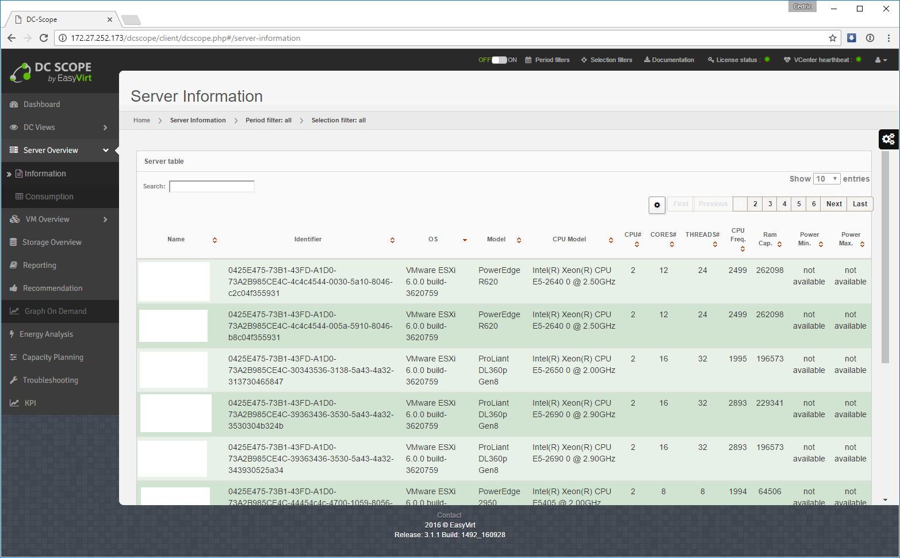Screen dimensions: 900x558
Task: Reload the page using the refresh icon
Action: pos(43,38)
